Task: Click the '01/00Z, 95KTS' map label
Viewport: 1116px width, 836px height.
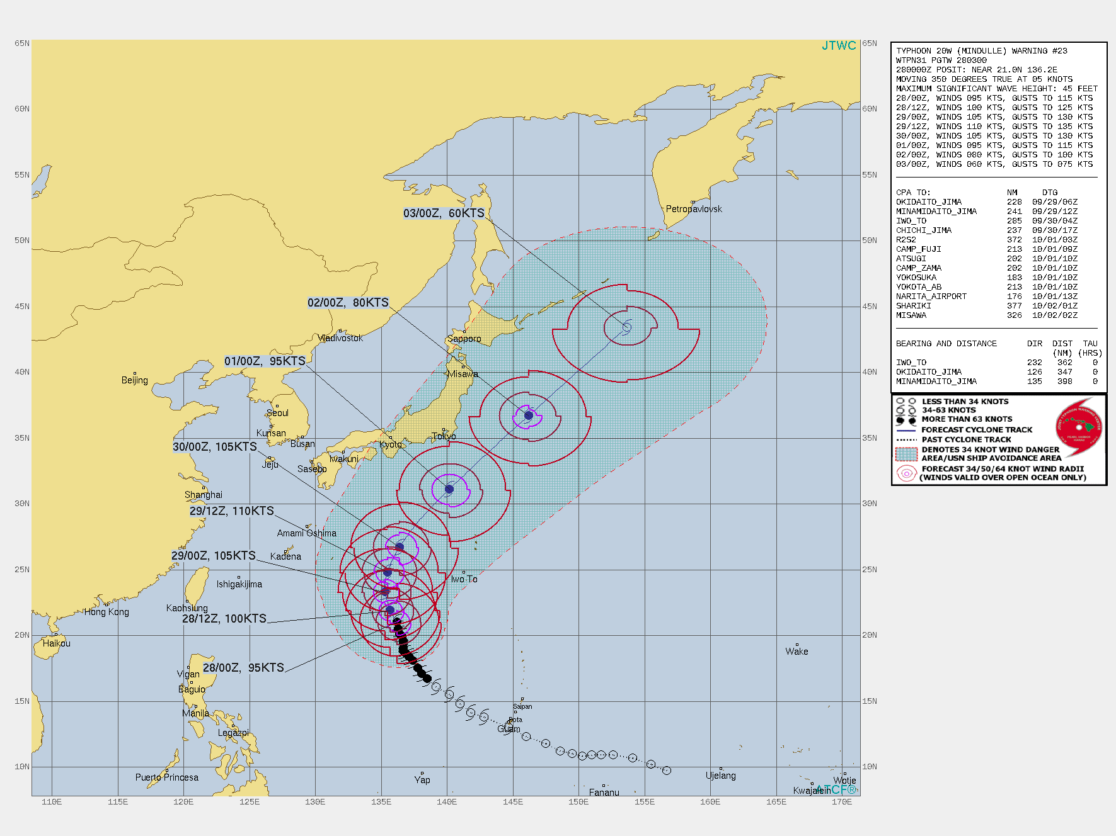Action: tap(265, 361)
